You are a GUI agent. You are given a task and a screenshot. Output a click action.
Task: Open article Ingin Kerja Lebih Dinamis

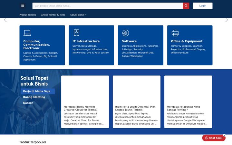pos(135,108)
